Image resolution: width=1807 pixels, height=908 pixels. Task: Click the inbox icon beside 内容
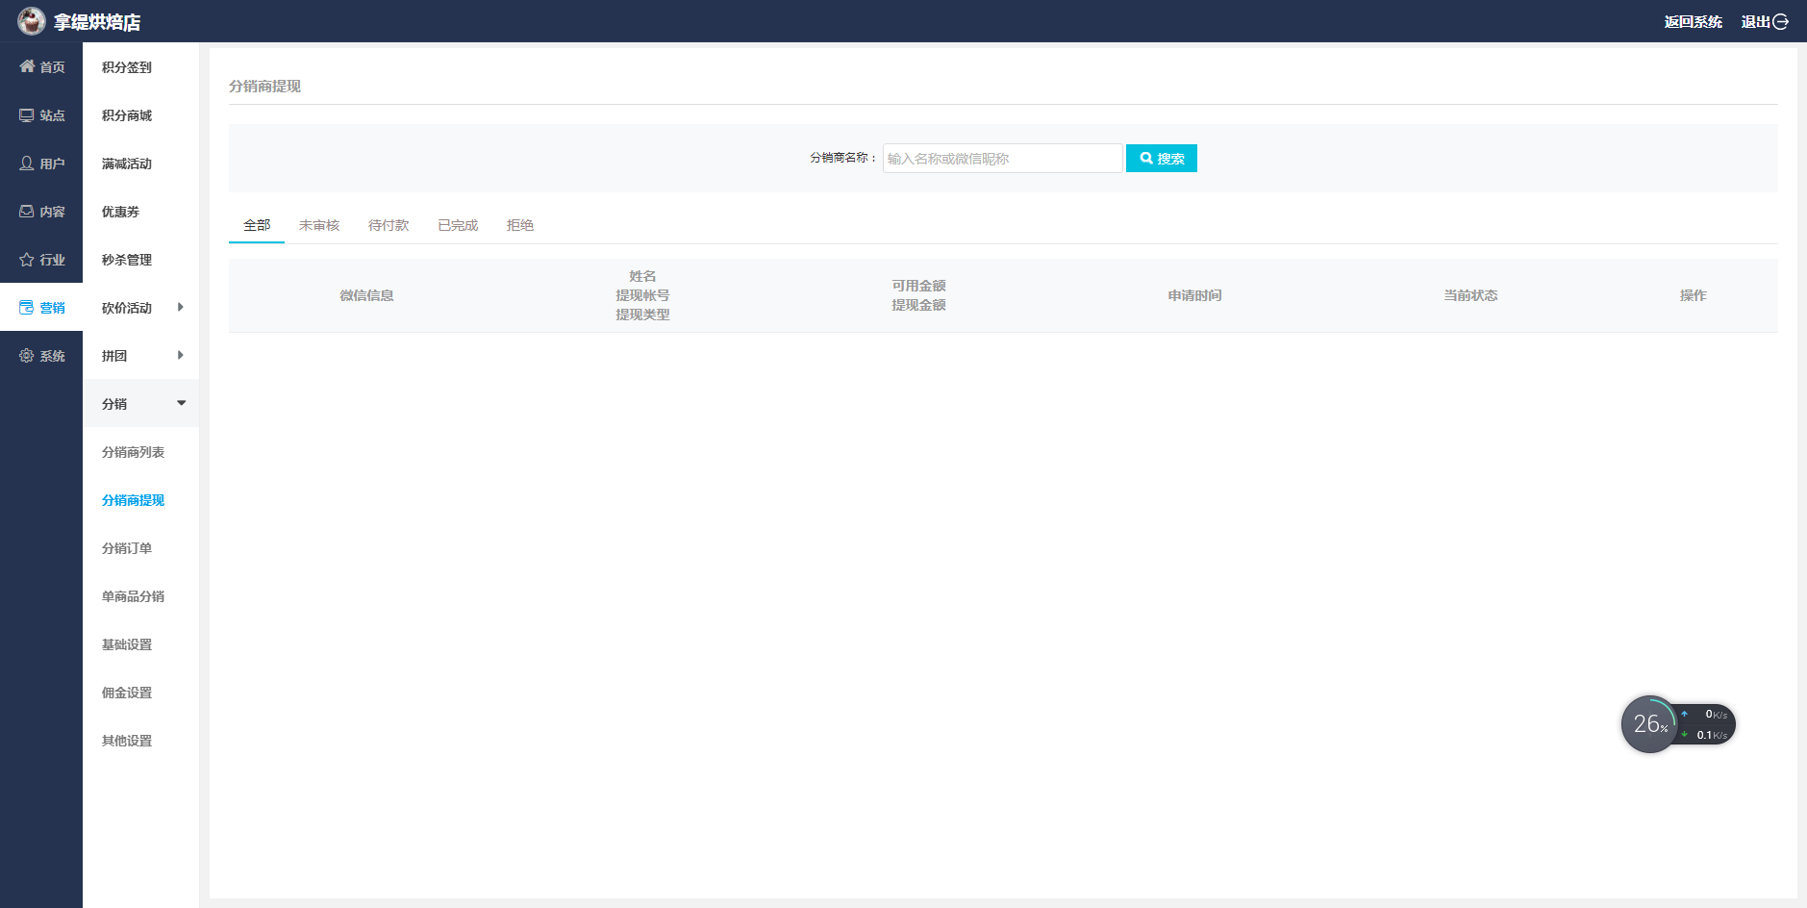27,212
